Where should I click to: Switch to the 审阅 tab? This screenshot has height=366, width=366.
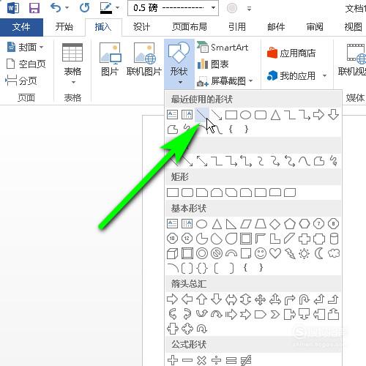[315, 26]
